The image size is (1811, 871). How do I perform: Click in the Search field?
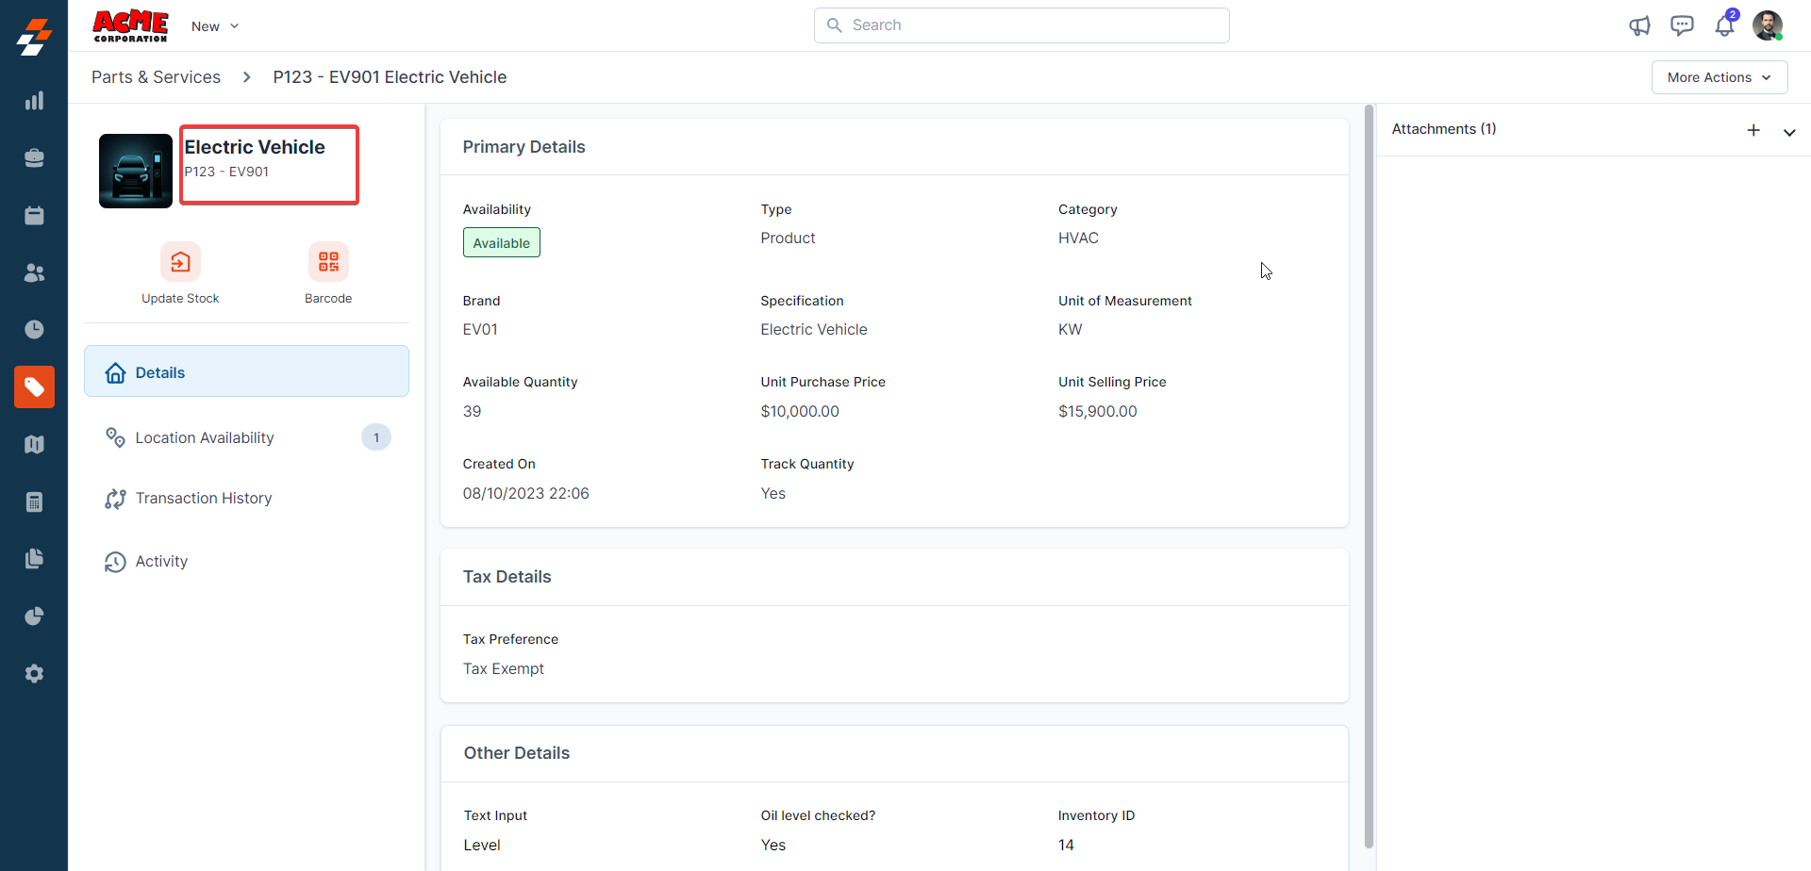click(x=1022, y=25)
